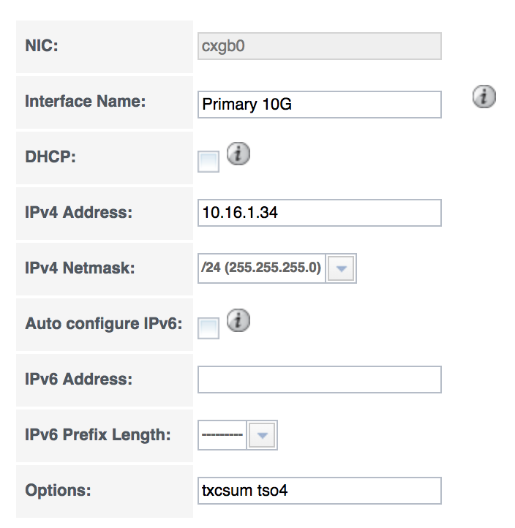This screenshot has width=515, height=528.
Task: Open the Interface Name info tooltip icon
Action: coord(484,97)
